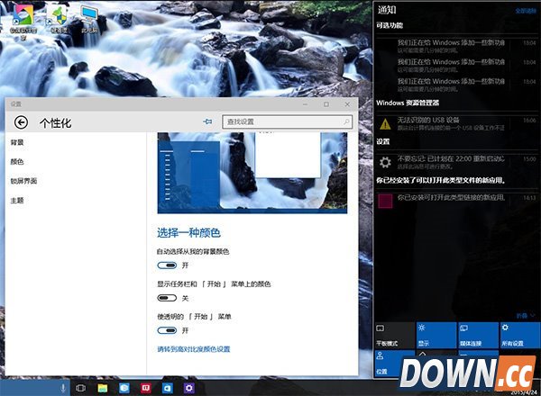Click the microphone icon on the taskbar
541x396 pixels.
pos(63,387)
